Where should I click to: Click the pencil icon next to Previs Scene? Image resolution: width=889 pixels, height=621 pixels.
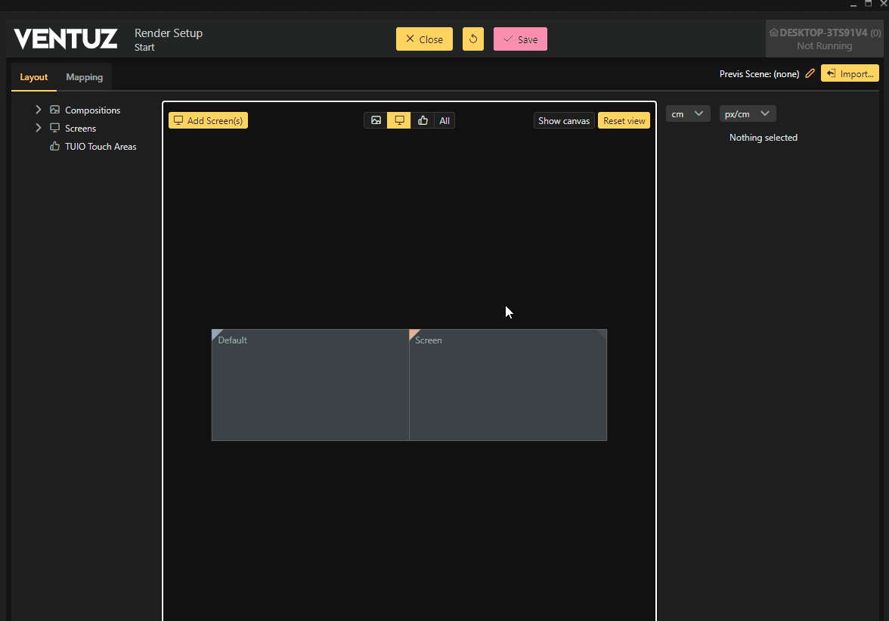810,73
